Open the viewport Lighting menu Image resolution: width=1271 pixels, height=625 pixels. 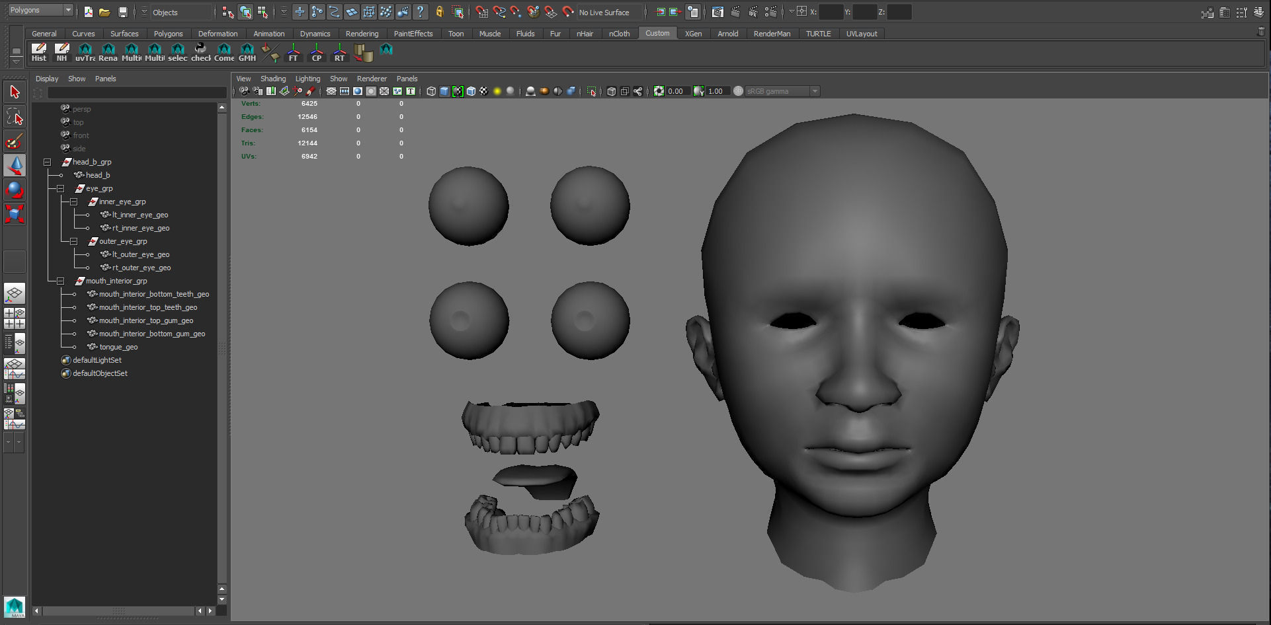tap(307, 79)
